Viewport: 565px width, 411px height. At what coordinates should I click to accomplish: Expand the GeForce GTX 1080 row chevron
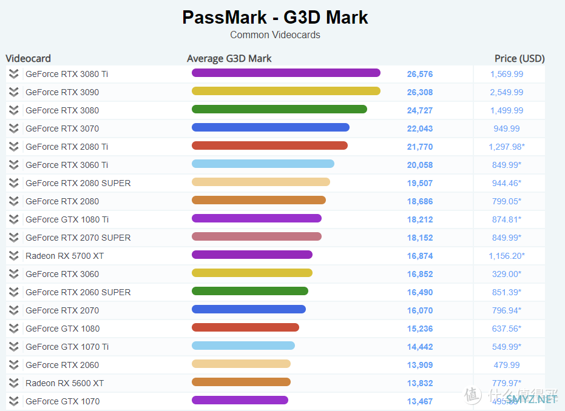[14, 329]
